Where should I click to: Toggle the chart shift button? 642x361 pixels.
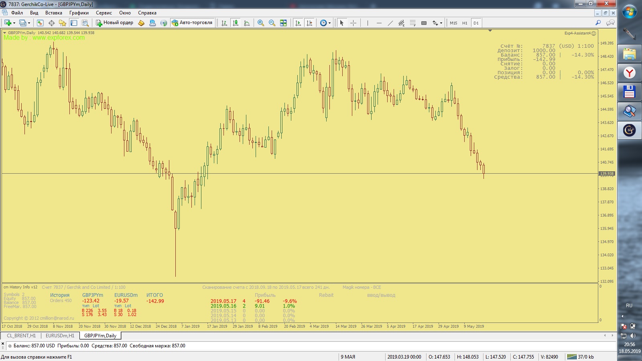point(309,23)
